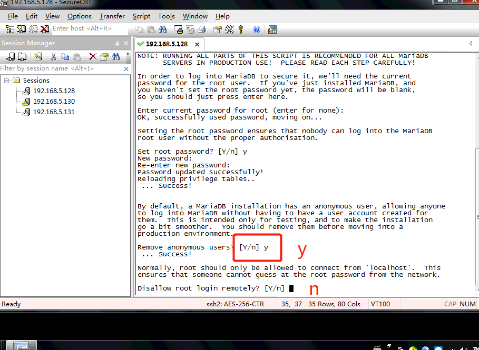Click tab list scroll arrow at right
Image resolution: width=479 pixels, height=350 pixels.
[x=471, y=44]
